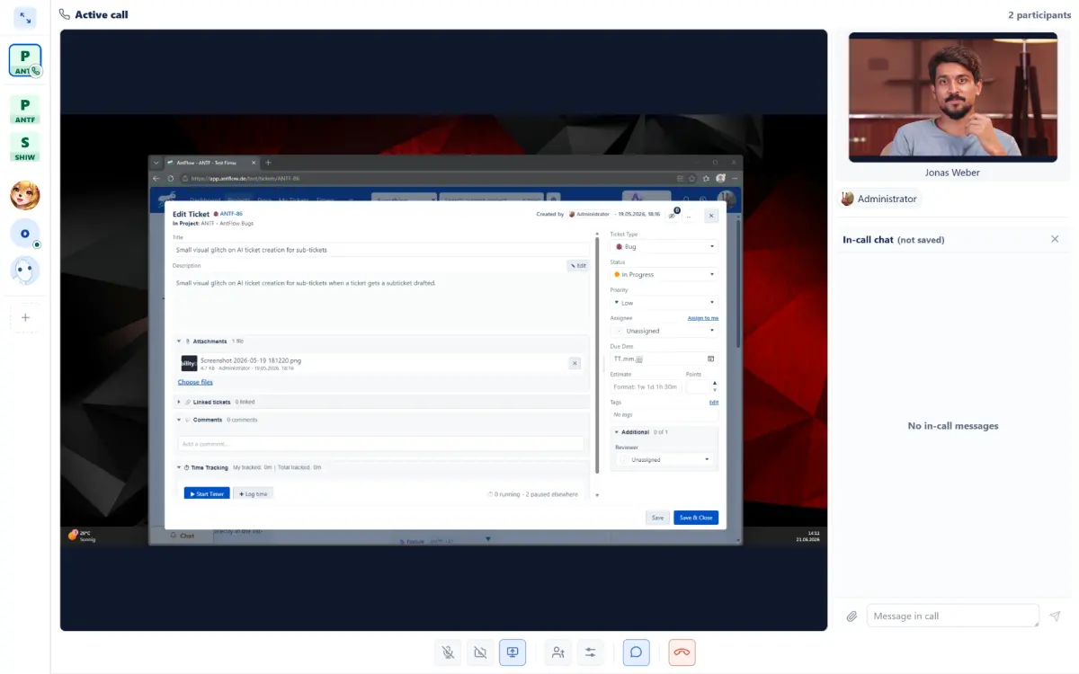Open call settings sliders icon
Screen dimensions: 1079x674
coord(591,652)
